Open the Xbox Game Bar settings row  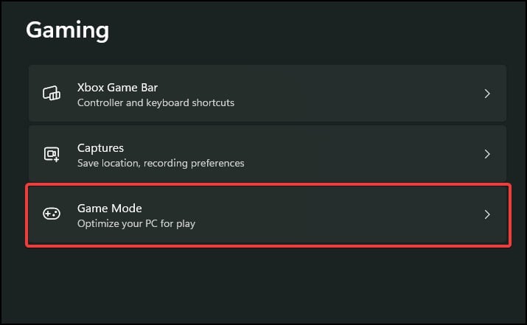tap(268, 93)
